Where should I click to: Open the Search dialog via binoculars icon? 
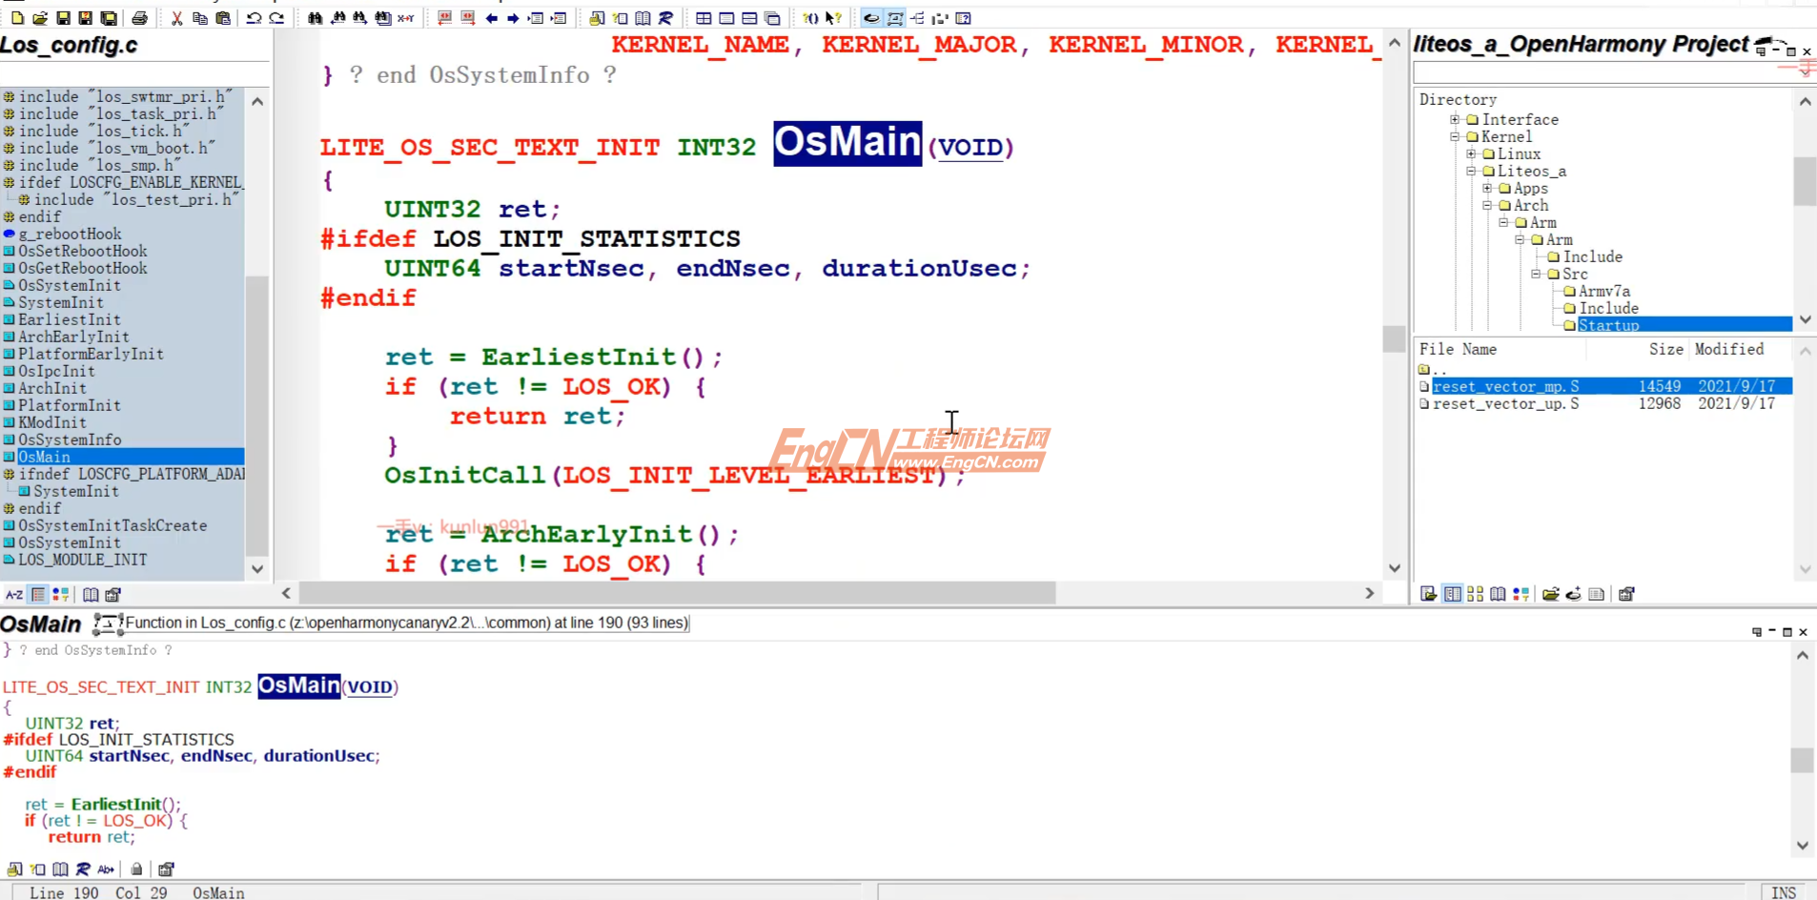tap(316, 17)
